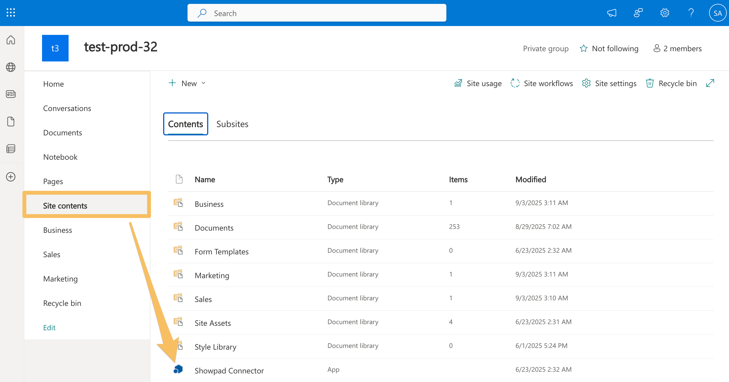Switch to the Subsites tab
The height and width of the screenshot is (382, 729).
click(232, 124)
